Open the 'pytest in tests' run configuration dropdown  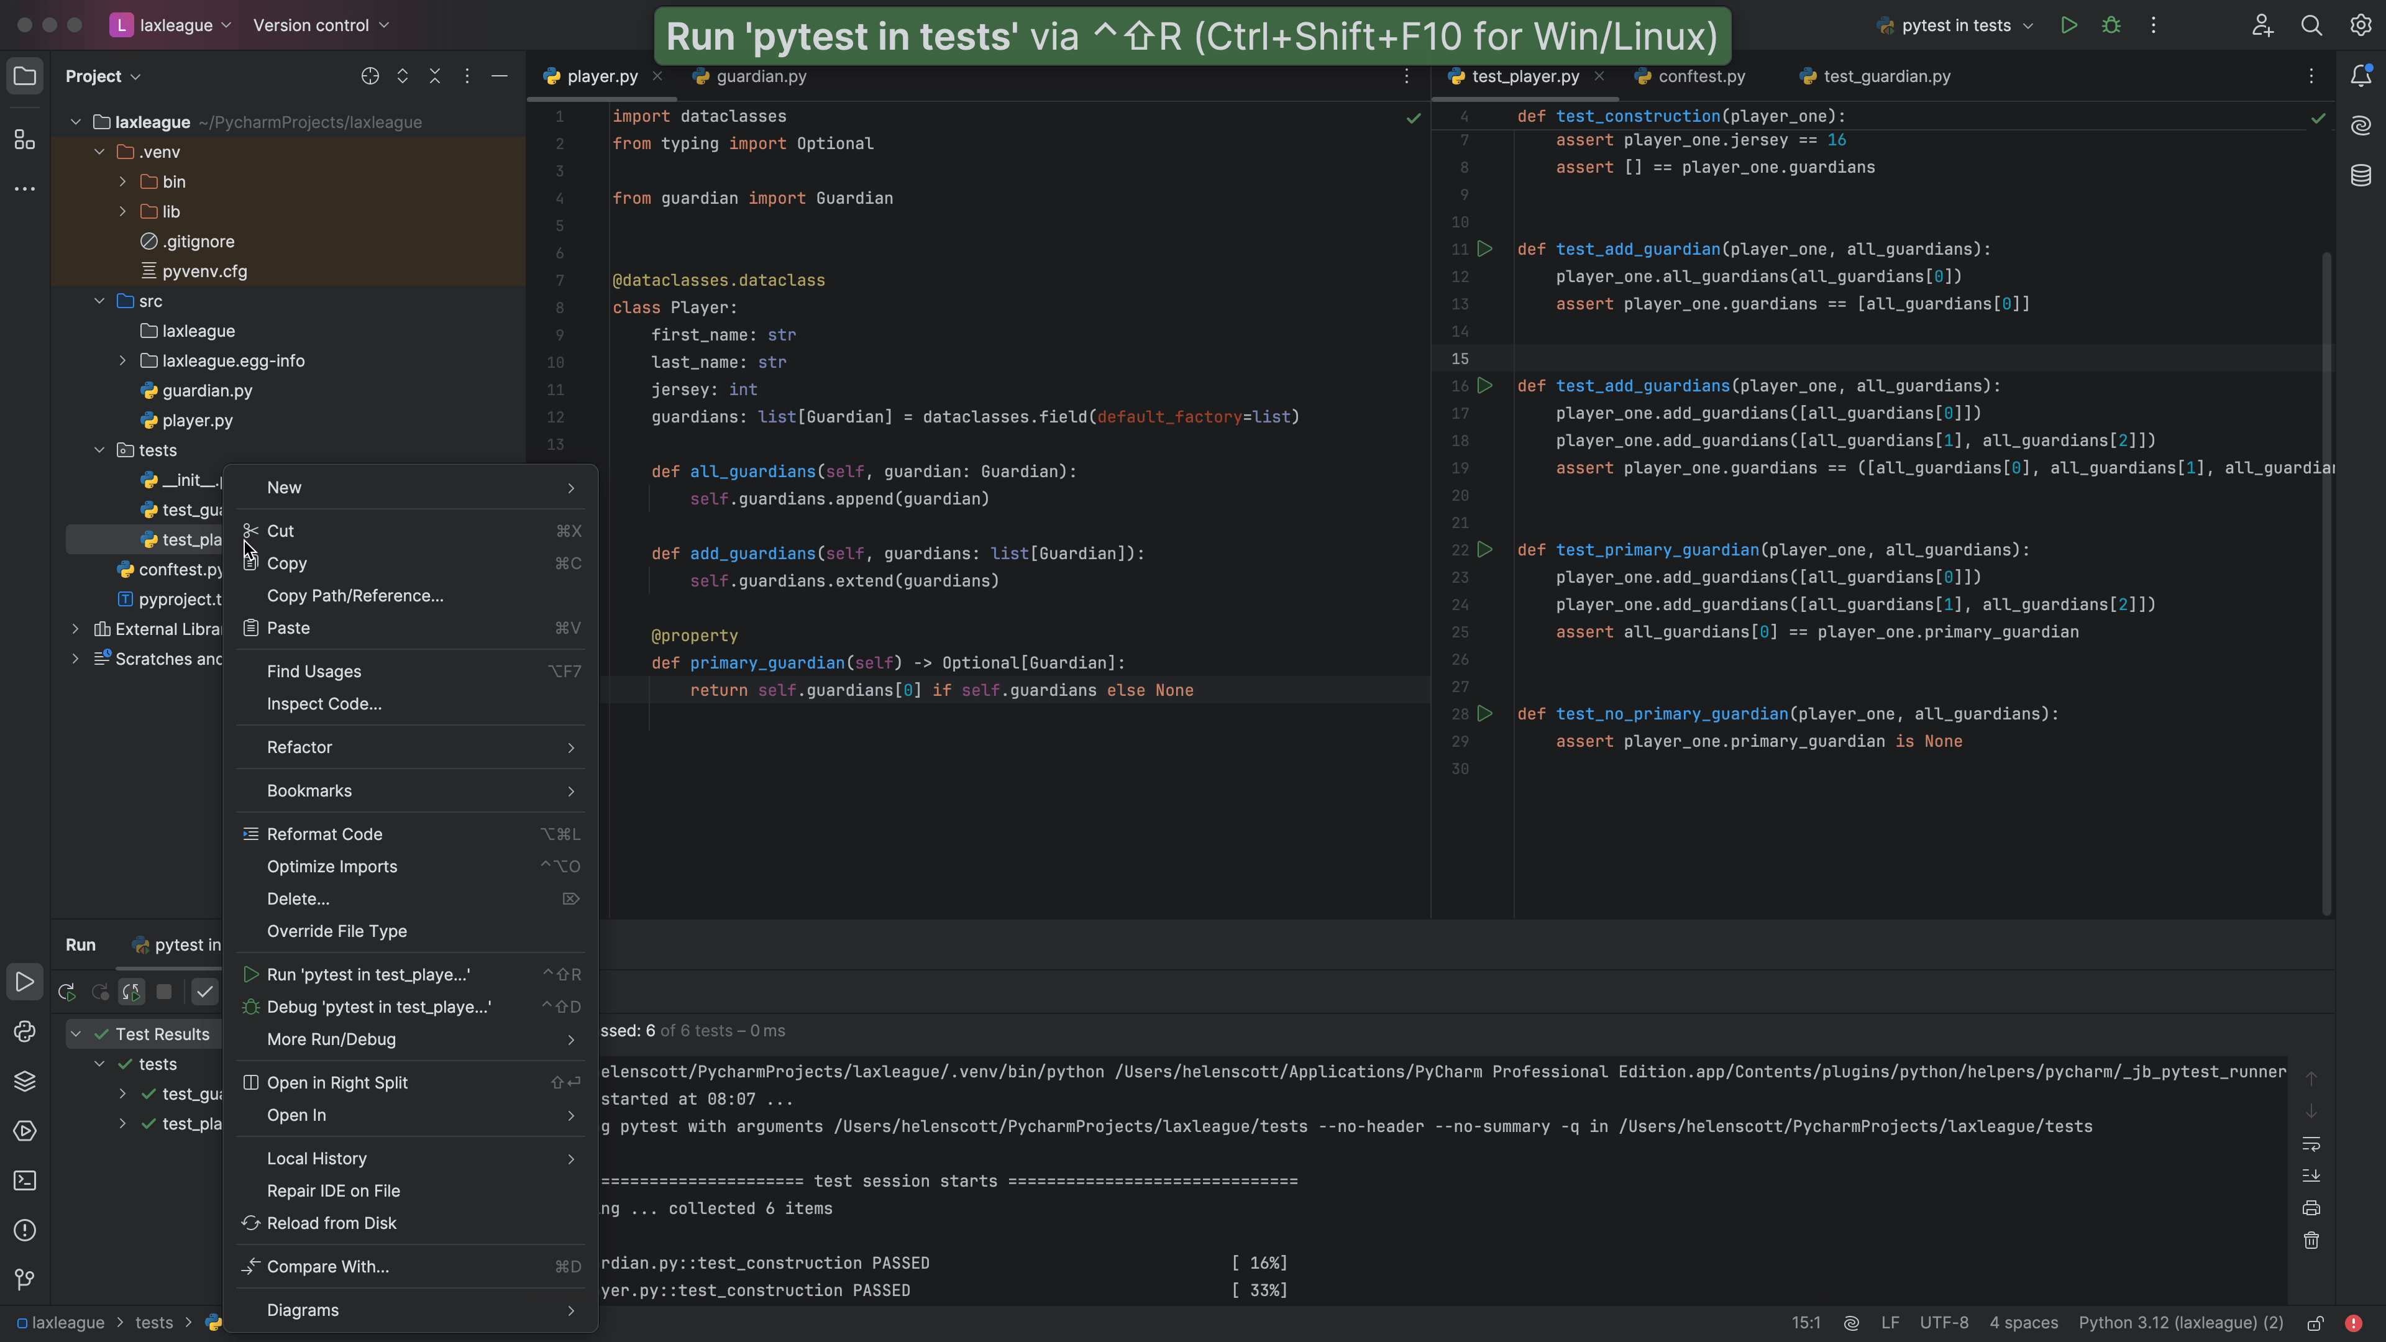pos(1955,25)
